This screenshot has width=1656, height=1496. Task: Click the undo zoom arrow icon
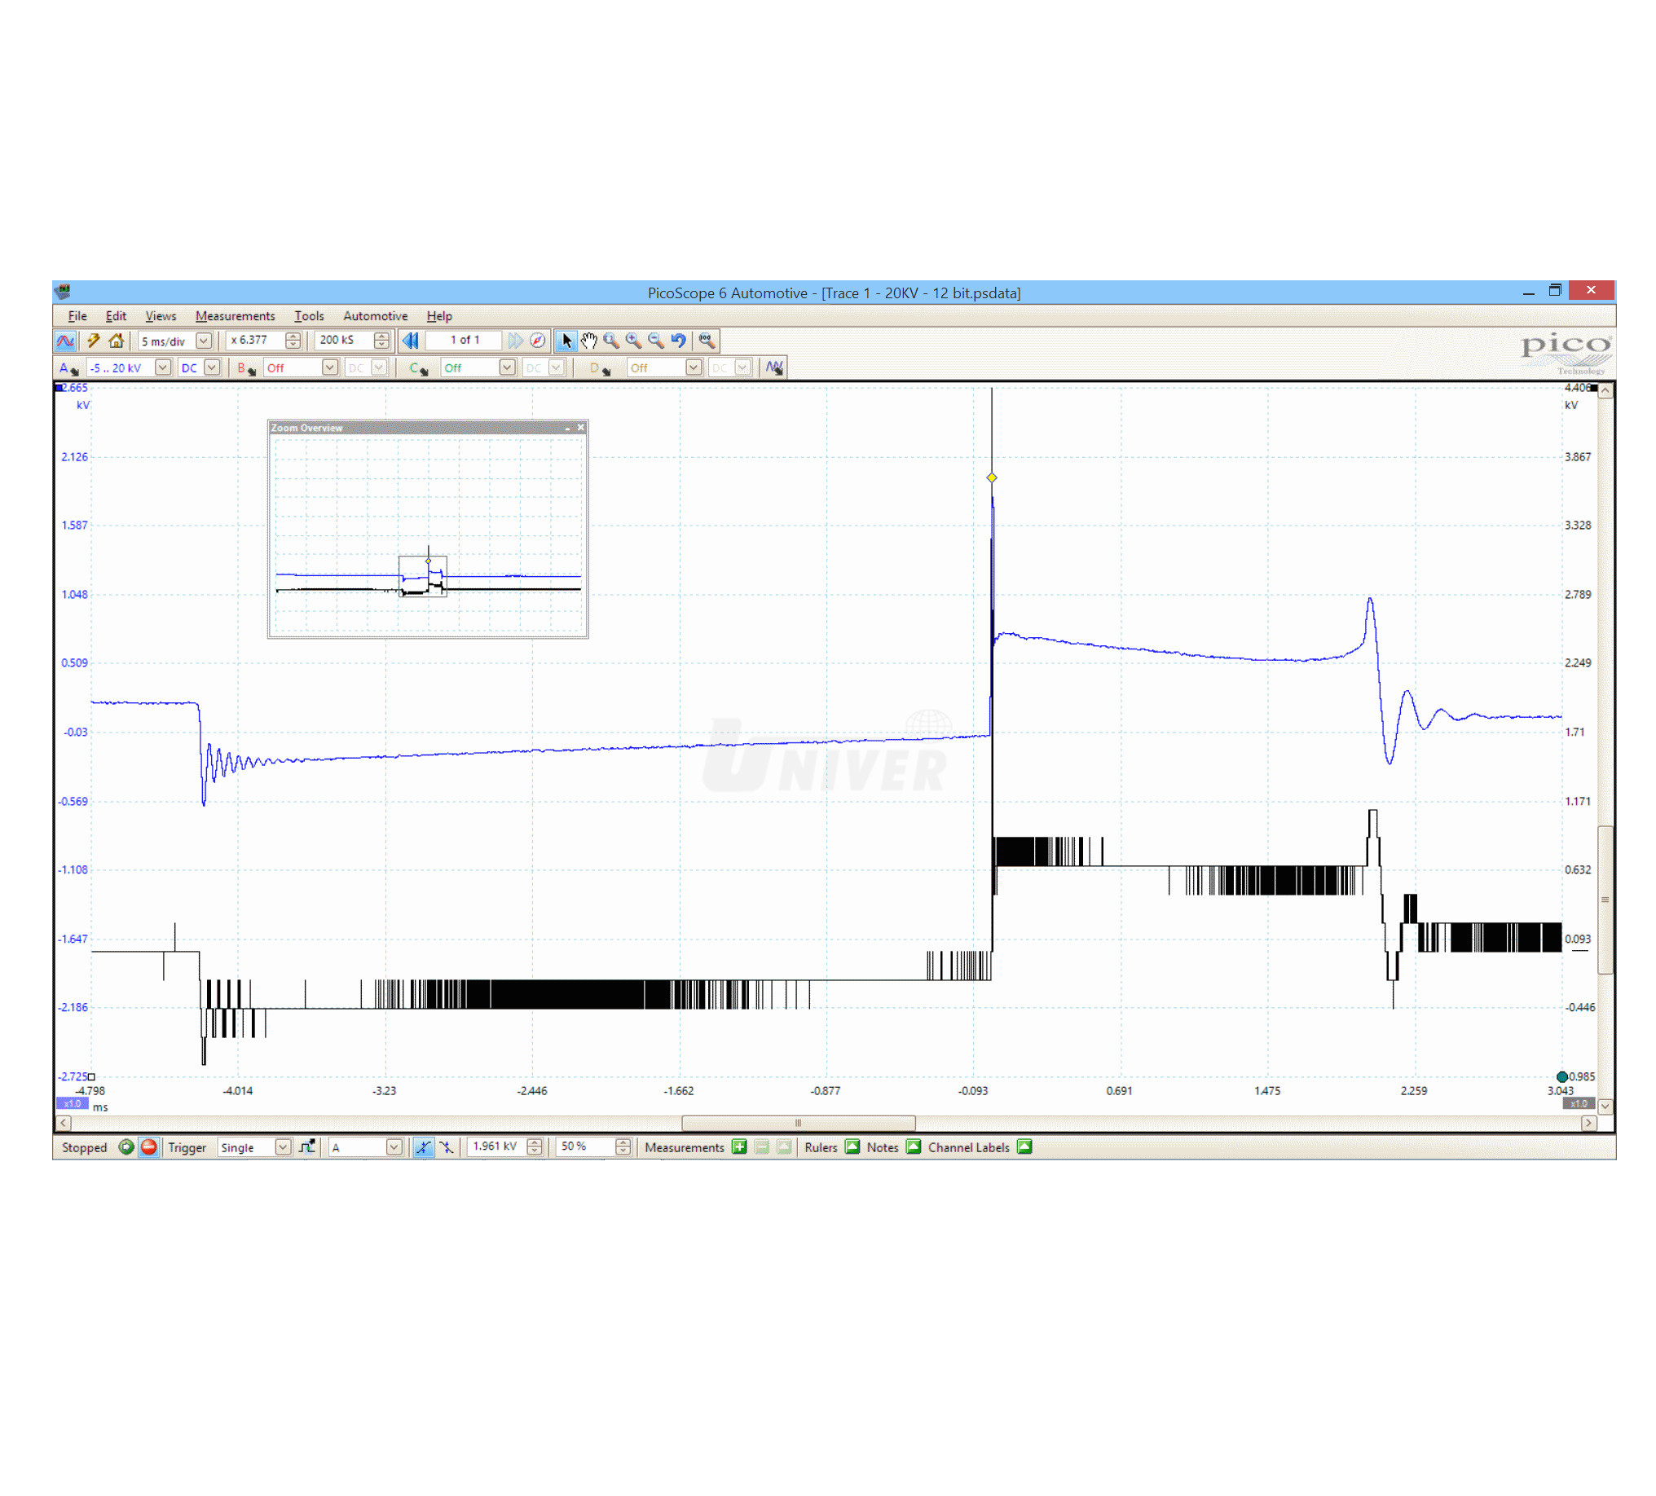coord(679,340)
